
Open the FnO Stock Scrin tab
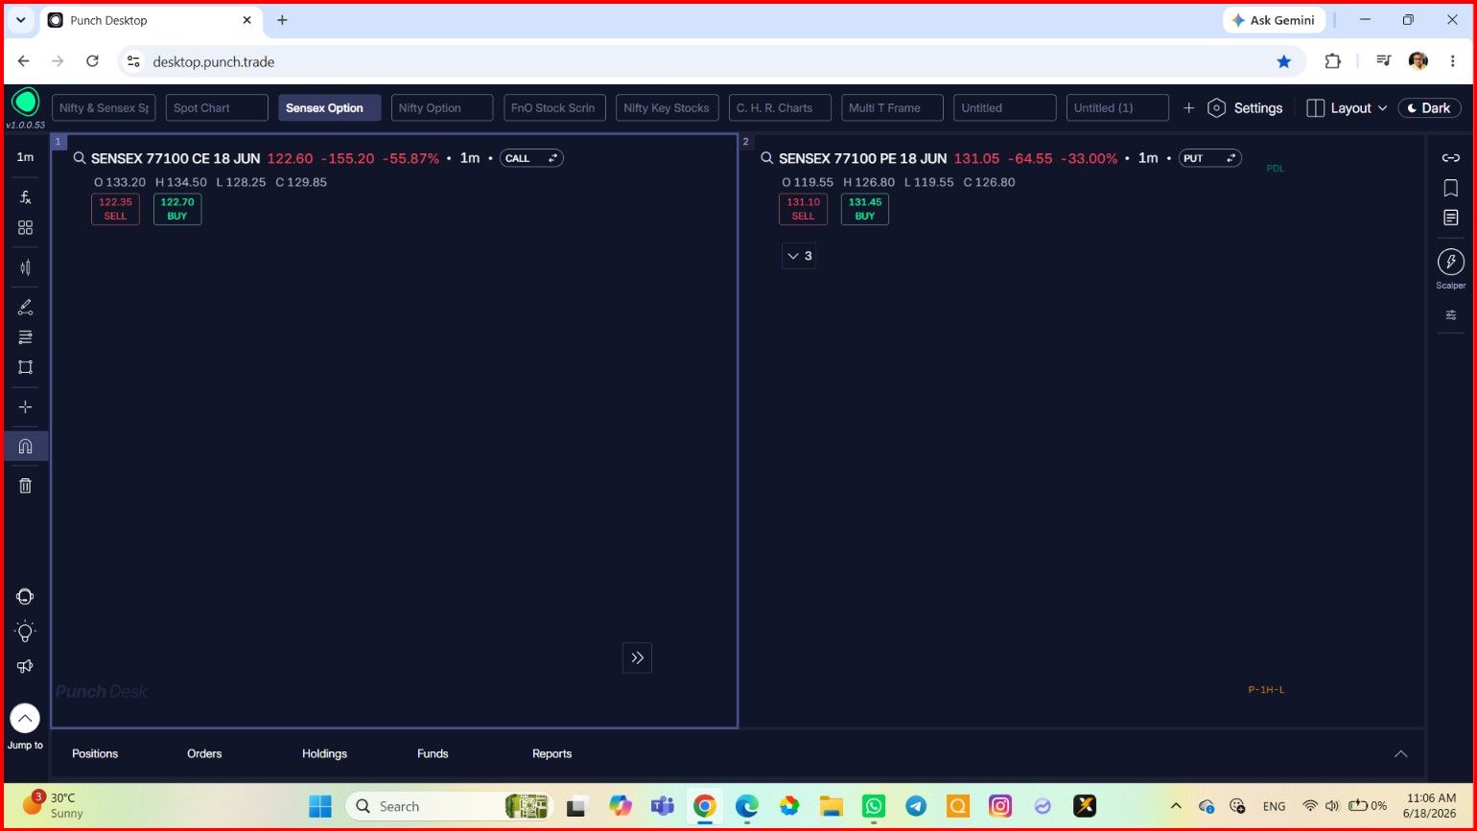click(x=554, y=108)
